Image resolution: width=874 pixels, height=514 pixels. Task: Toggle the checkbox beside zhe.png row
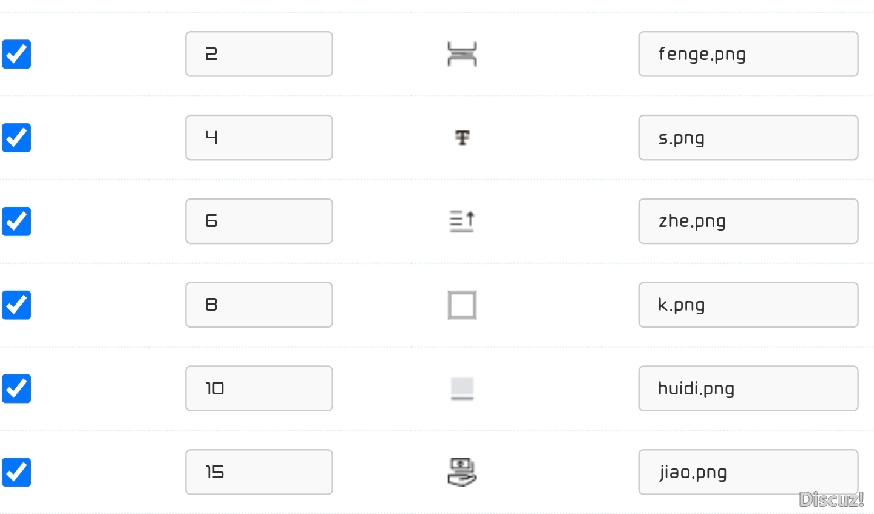16,221
